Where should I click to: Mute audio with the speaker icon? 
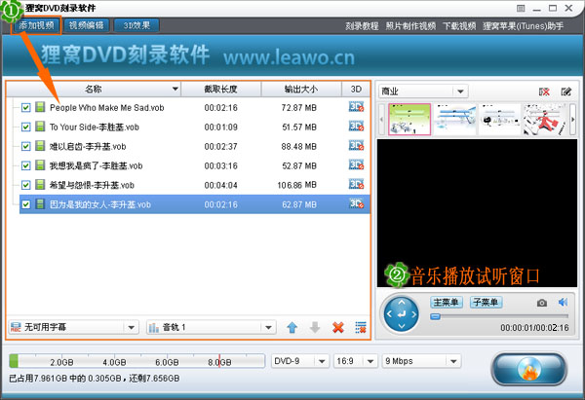point(563,302)
